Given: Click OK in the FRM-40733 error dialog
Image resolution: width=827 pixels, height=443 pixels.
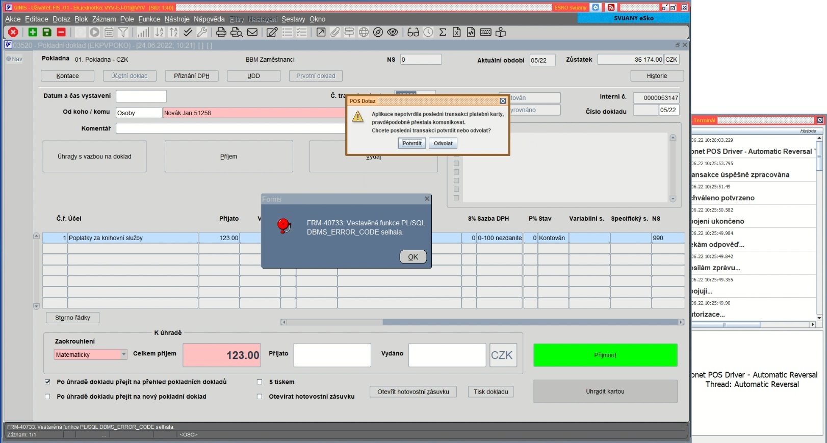Looking at the screenshot, I should tap(413, 257).
